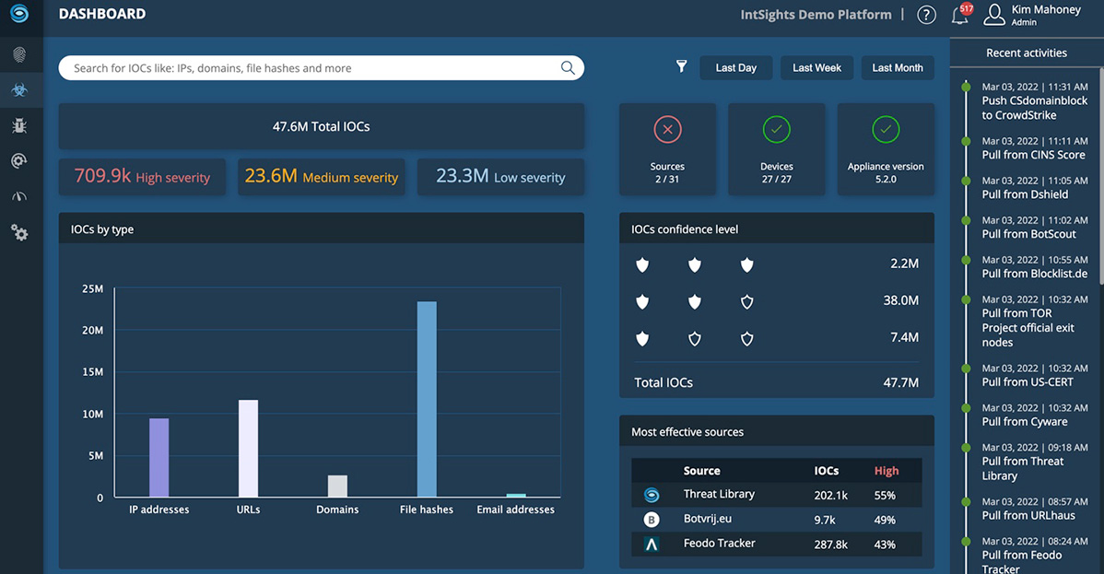Click the IP addresses bar in the chart

[x=159, y=458]
